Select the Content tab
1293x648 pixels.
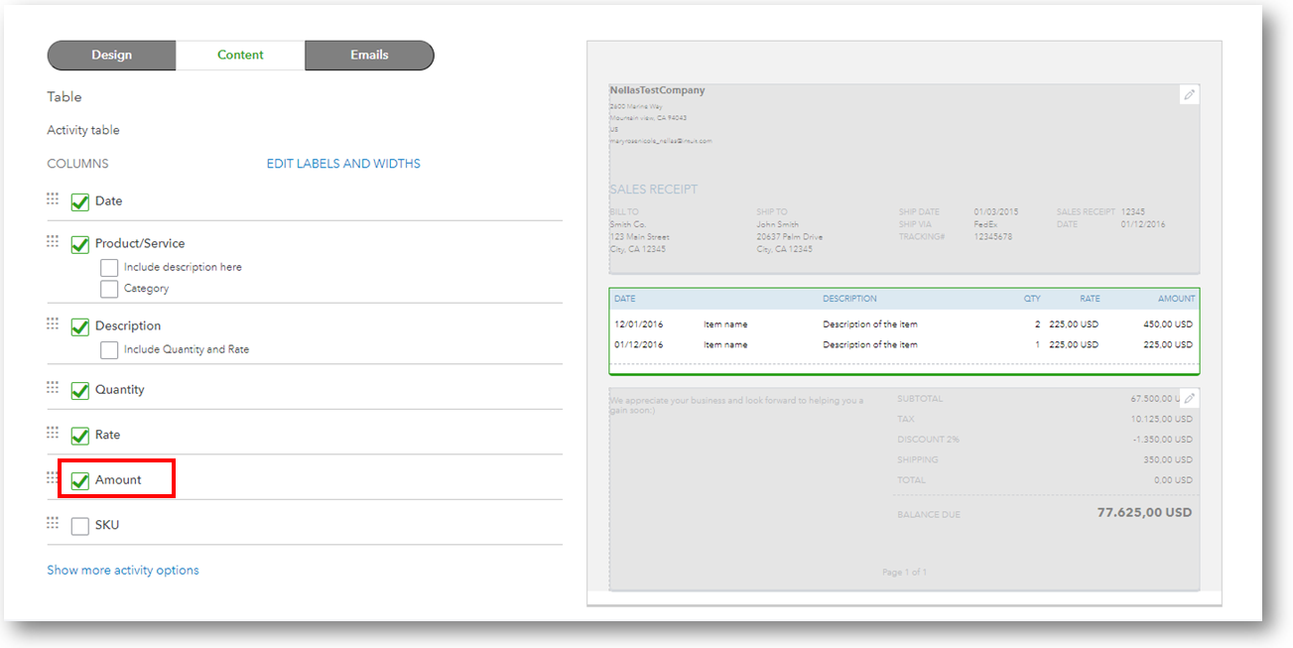pos(240,56)
